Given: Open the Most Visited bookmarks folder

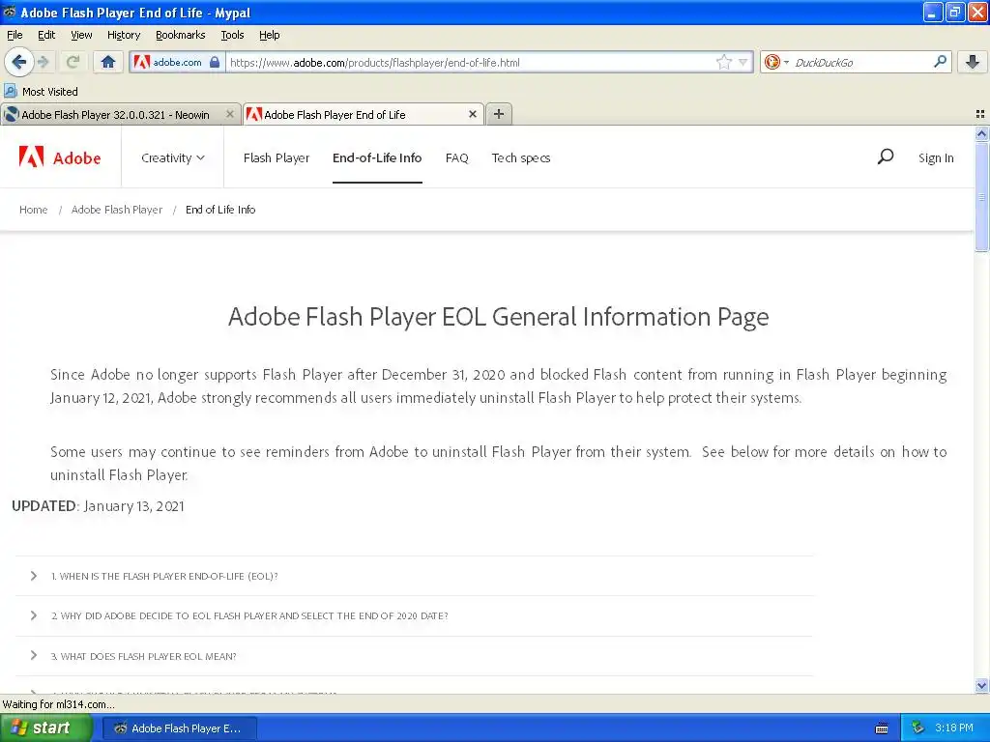Looking at the screenshot, I should click(x=41, y=92).
